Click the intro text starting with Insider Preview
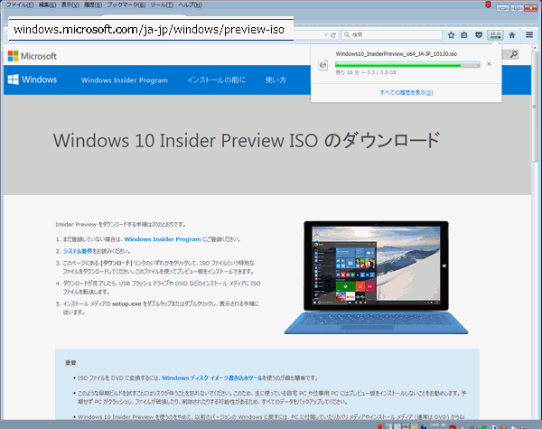 (x=121, y=224)
